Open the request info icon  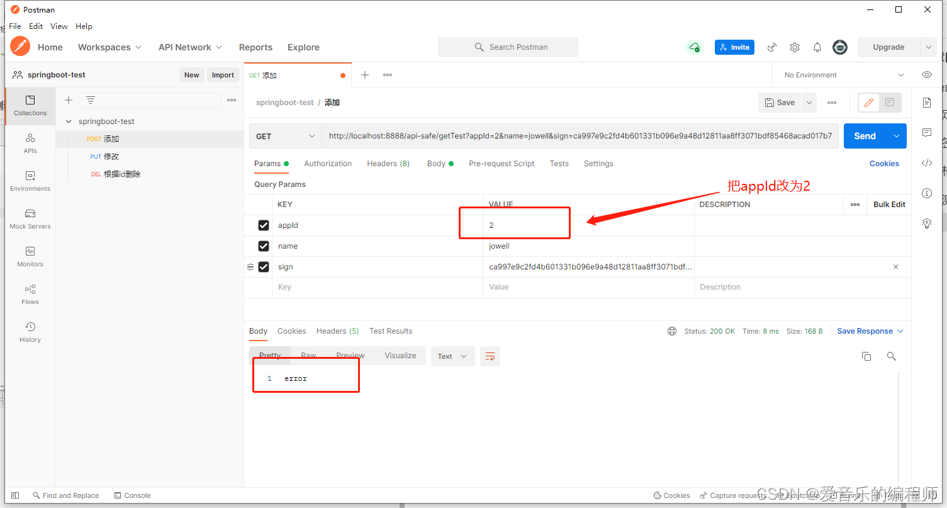click(927, 193)
